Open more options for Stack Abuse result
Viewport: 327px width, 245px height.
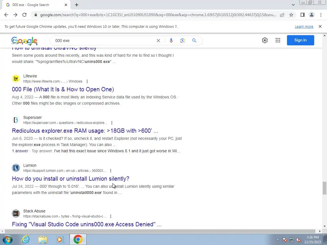click(x=111, y=216)
